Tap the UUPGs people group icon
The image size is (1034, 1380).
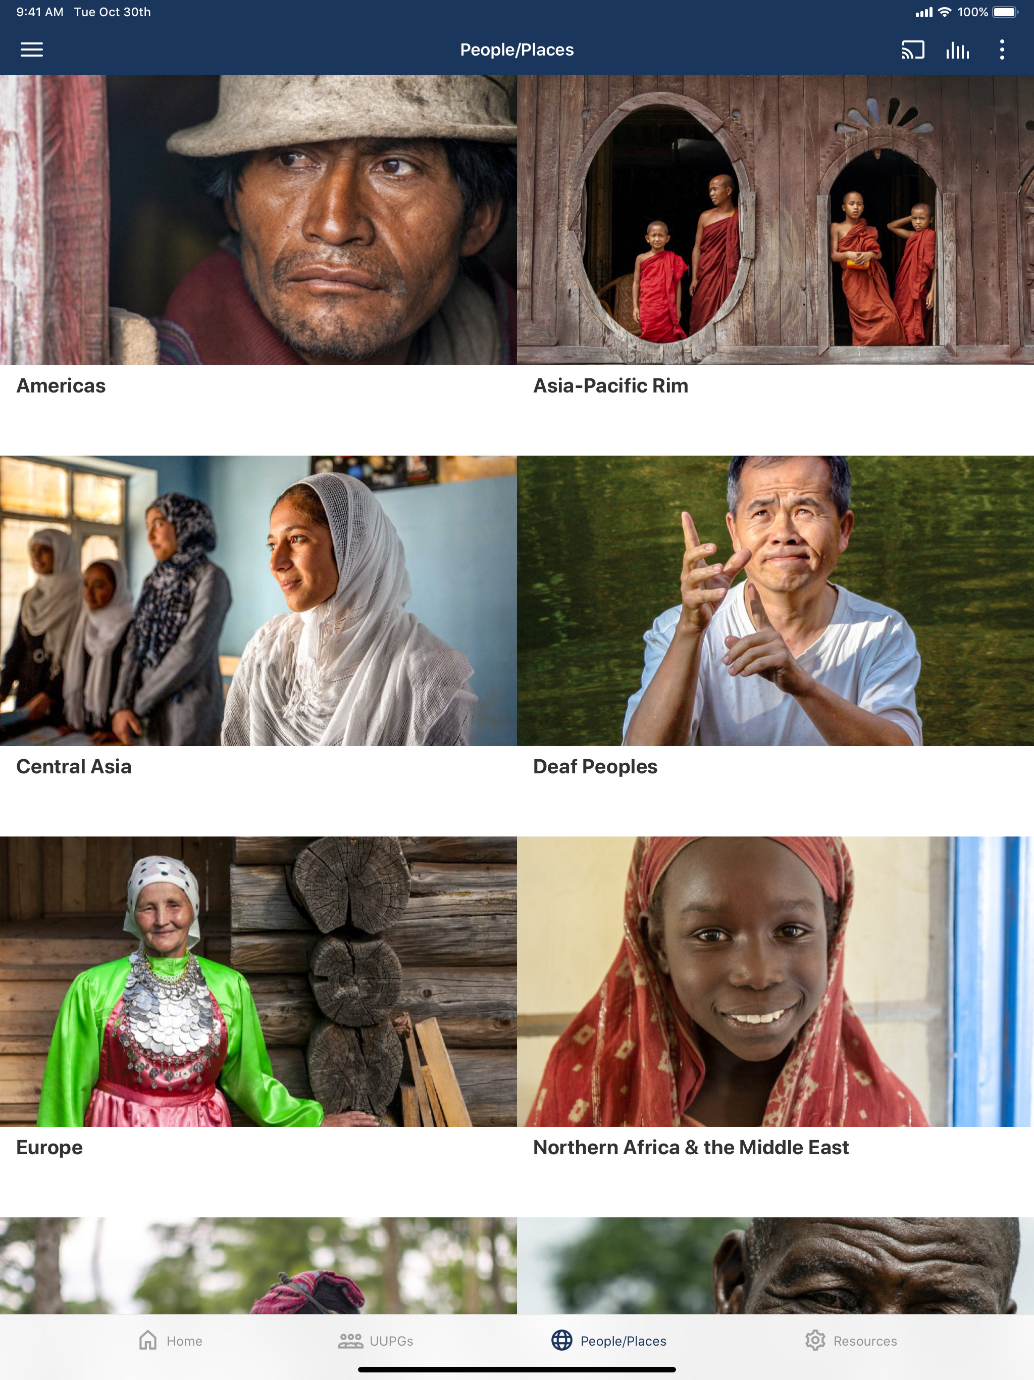pos(350,1341)
